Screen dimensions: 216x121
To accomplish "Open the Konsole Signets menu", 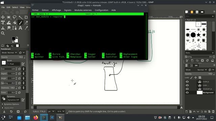I will (67, 10).
